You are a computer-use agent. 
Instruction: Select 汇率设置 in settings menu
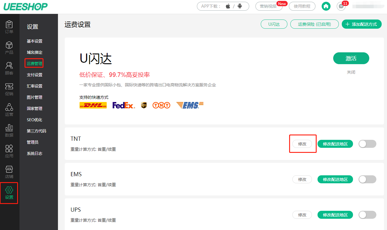click(35, 86)
